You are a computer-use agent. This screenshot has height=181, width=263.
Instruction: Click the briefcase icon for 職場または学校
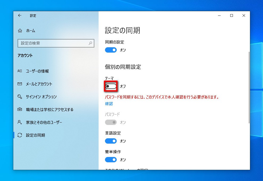pos(20,109)
